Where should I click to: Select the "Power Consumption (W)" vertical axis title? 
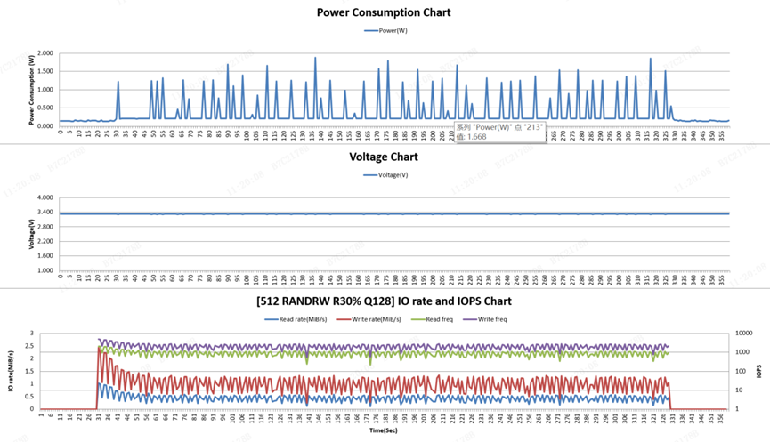(x=31, y=89)
